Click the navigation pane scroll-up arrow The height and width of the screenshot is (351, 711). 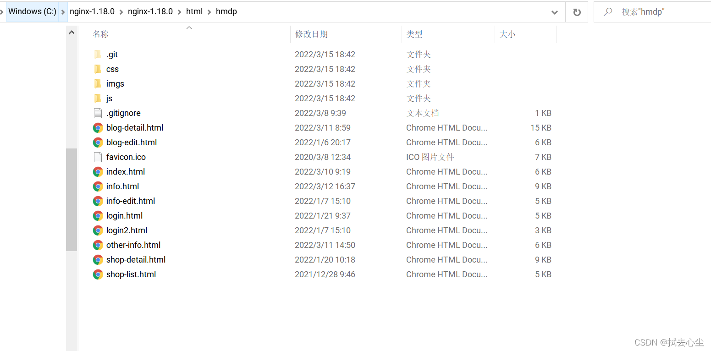click(72, 33)
